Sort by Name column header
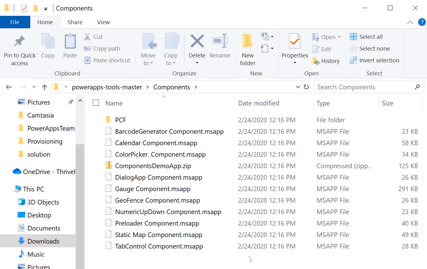This screenshot has width=427, height=269. coord(114,103)
